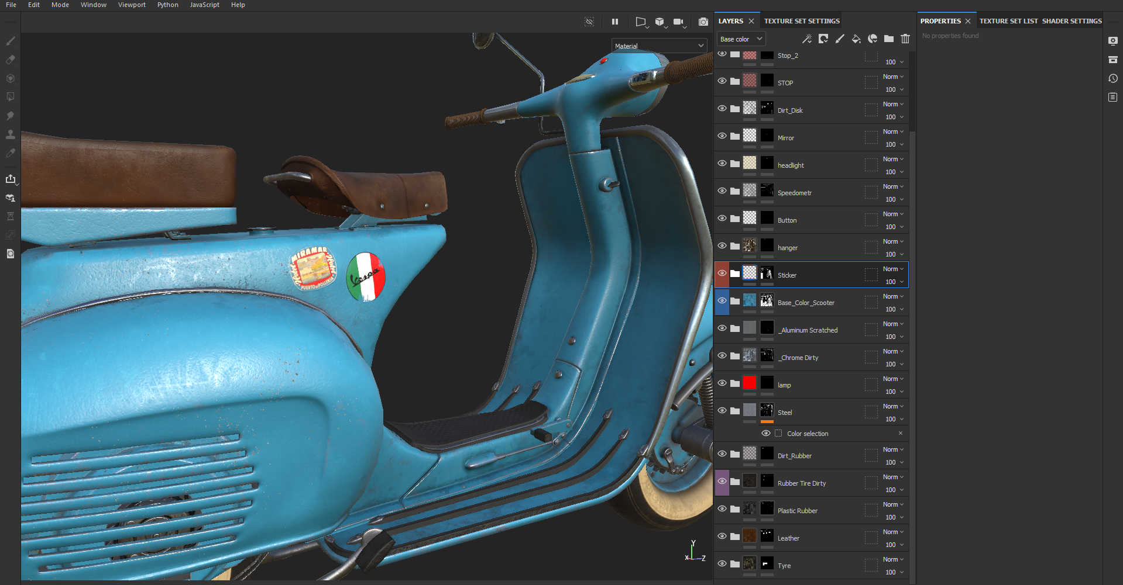Click the red lamp layer color thumbnail
This screenshot has height=585, width=1123.
tap(750, 383)
